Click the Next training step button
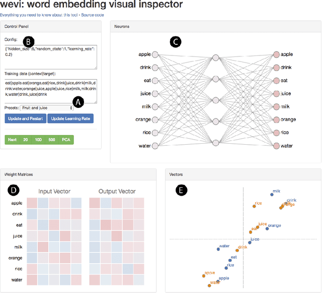Viewport: 322px width, 293px height. [12, 139]
